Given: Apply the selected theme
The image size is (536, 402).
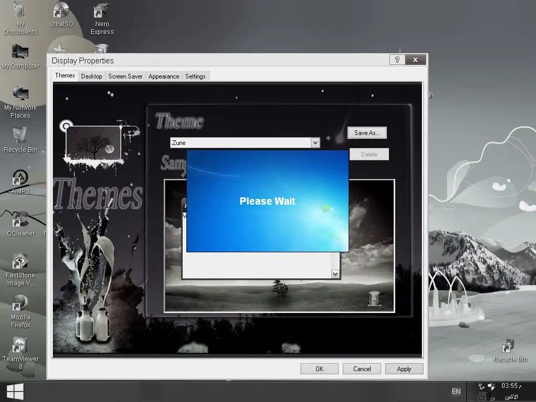Looking at the screenshot, I should click(x=404, y=369).
